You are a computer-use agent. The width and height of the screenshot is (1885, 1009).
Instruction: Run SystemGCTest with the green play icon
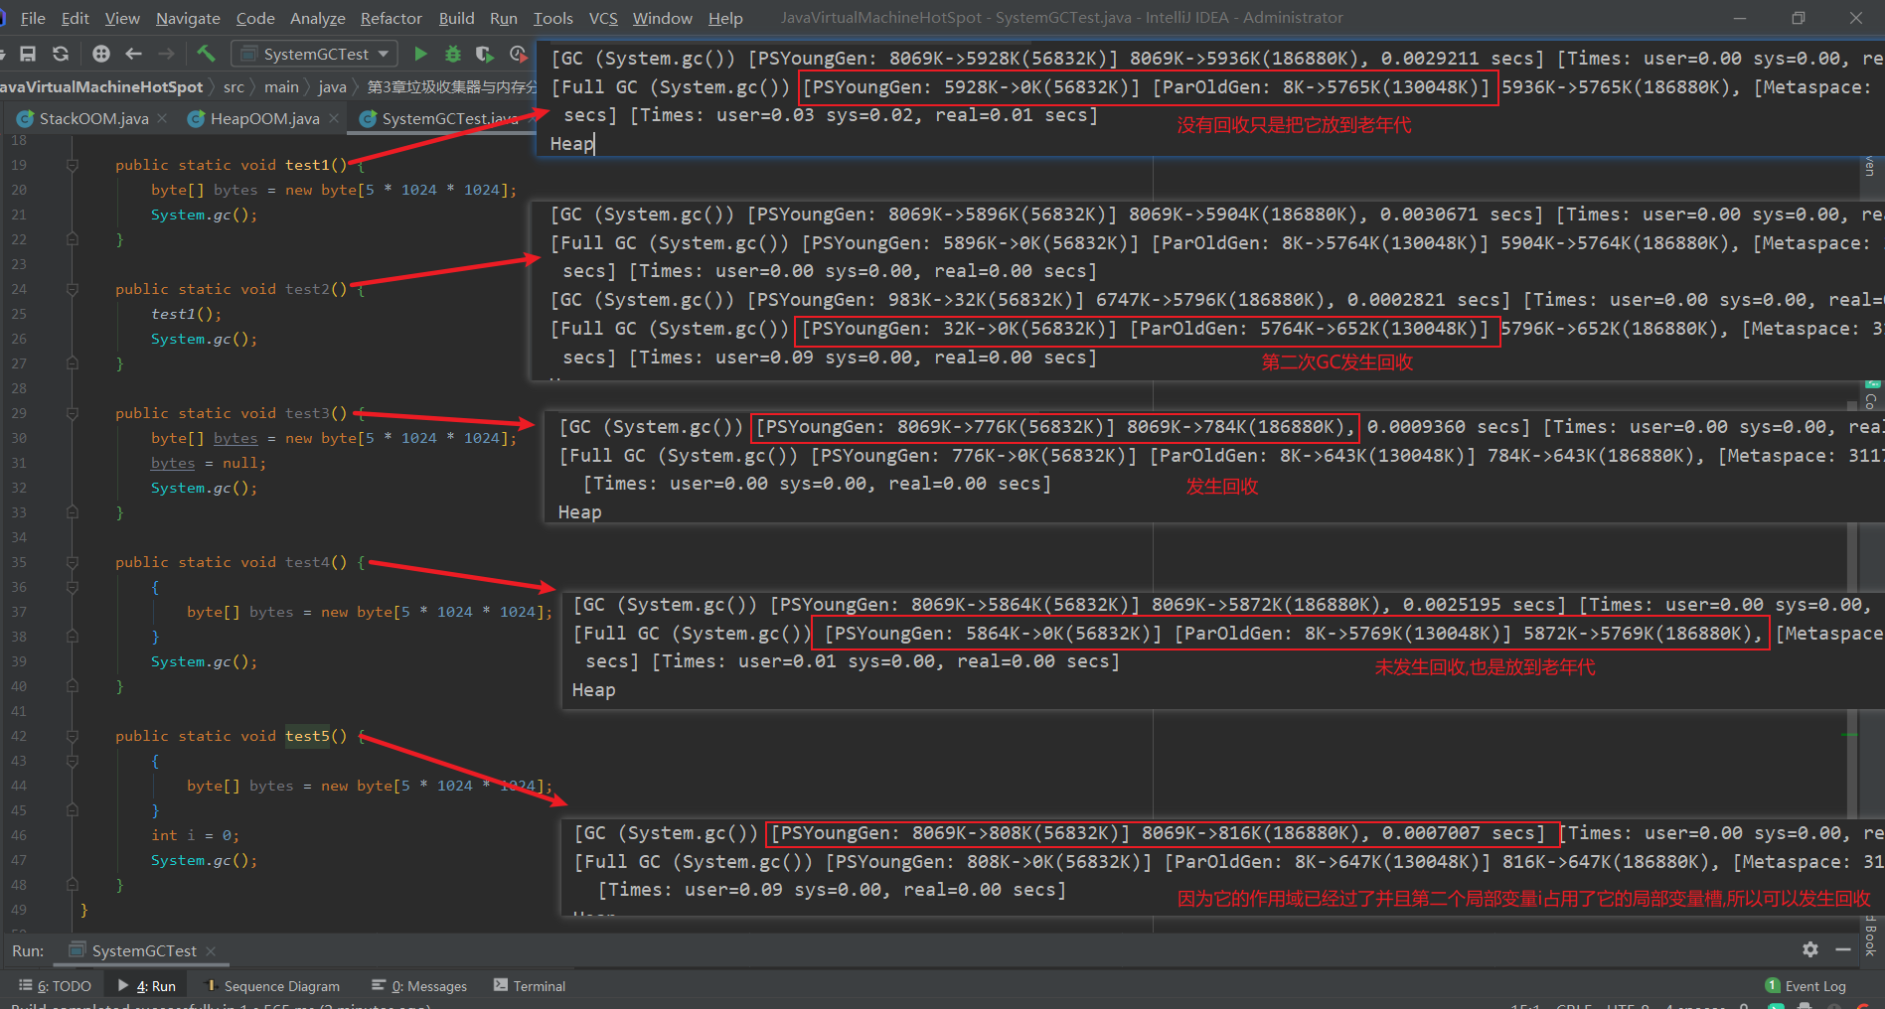(x=420, y=54)
